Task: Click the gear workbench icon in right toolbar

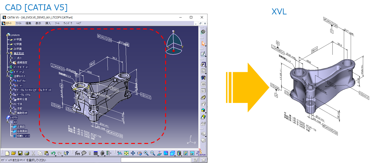Action: (x=203, y=32)
